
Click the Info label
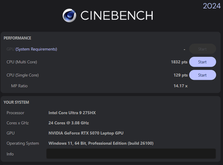point(10,154)
